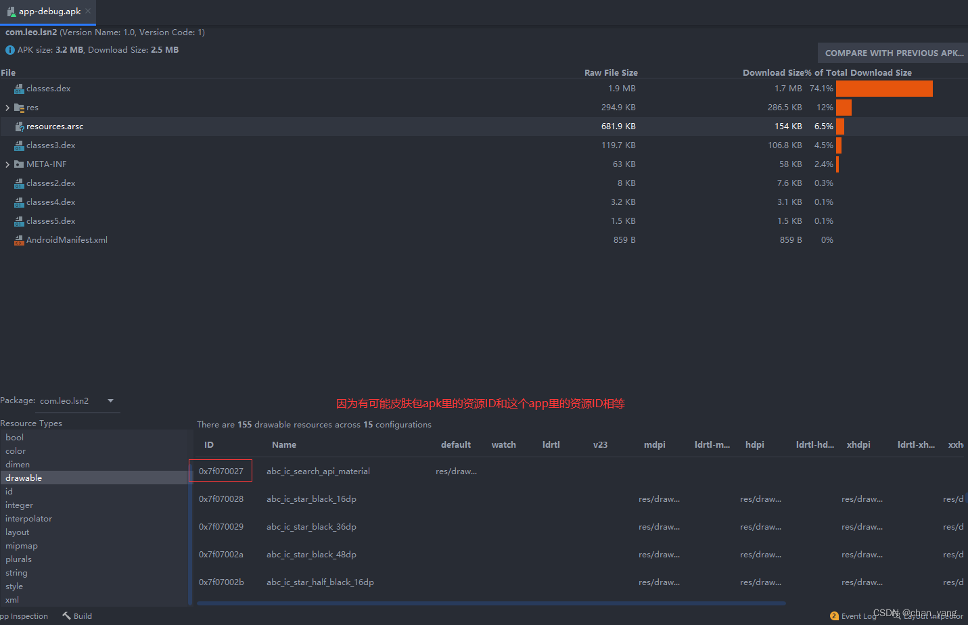Click the default configuration column header
Viewport: 968px width, 625px height.
456,444
